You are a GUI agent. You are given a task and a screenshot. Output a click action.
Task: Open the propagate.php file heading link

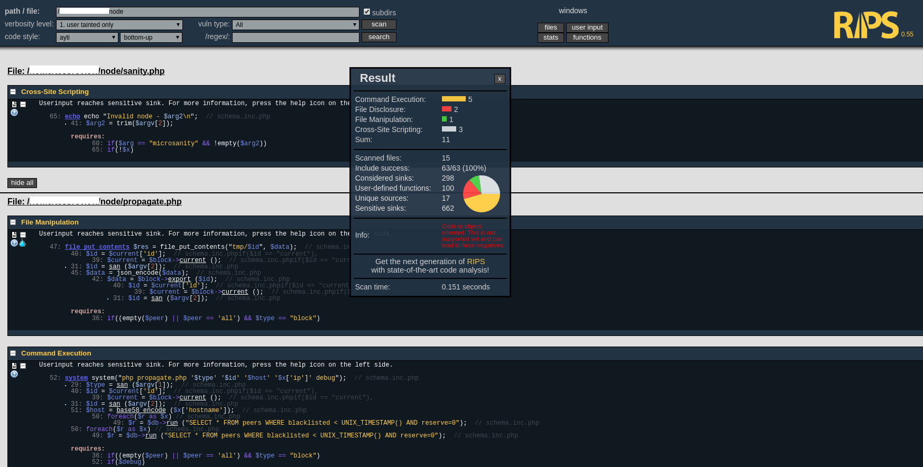point(95,202)
